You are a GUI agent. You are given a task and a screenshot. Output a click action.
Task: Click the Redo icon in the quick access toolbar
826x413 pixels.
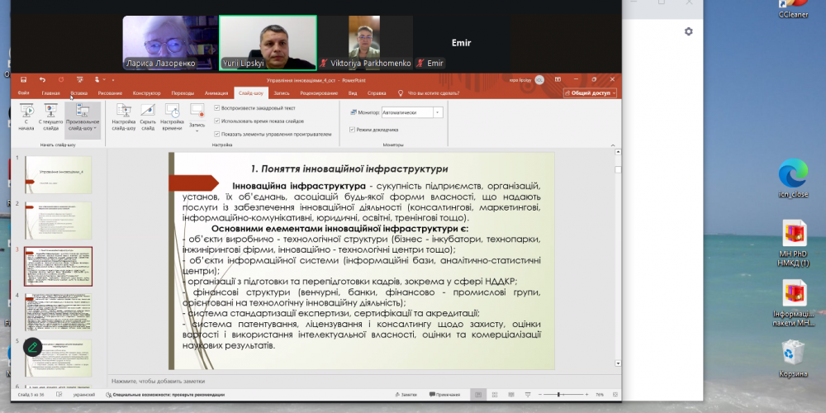click(x=61, y=79)
